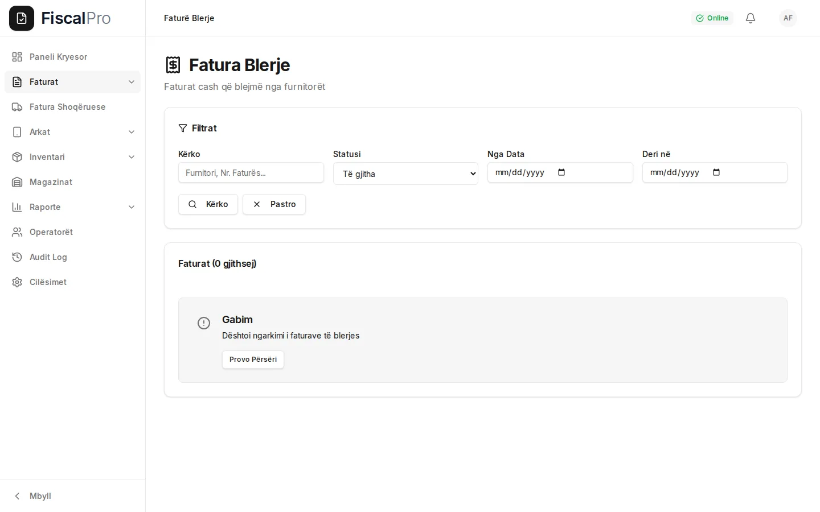The image size is (820, 512).
Task: Click the Online status badge
Action: [712, 18]
